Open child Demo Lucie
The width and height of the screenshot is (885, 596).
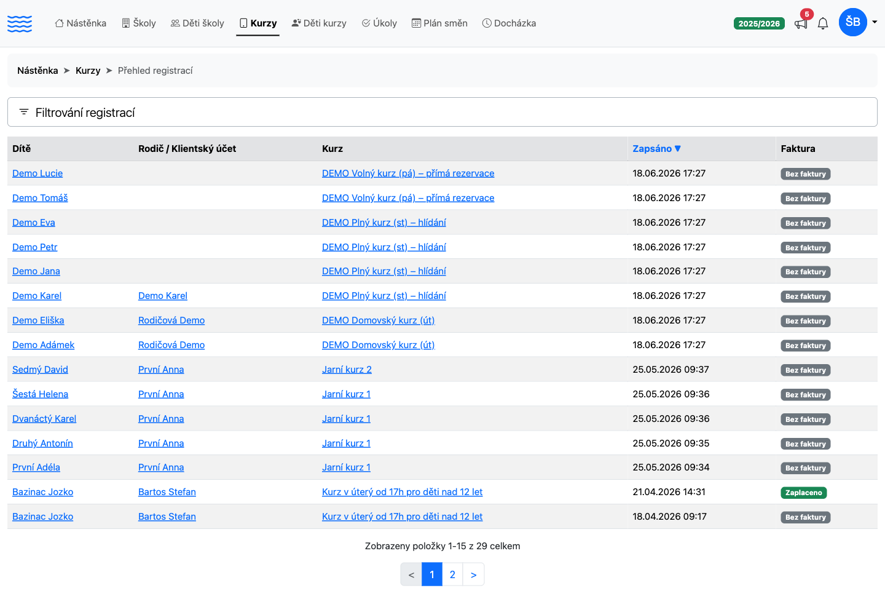(37, 173)
